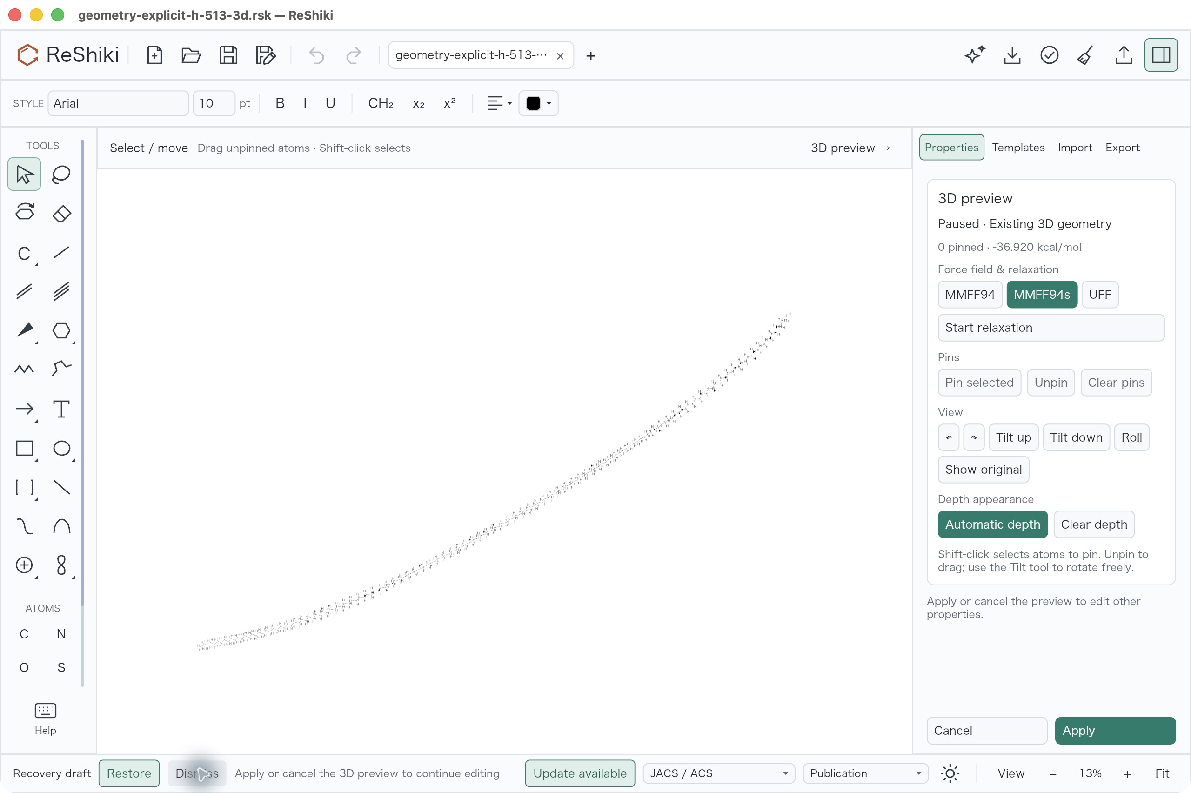Activate the text tool

click(61, 409)
